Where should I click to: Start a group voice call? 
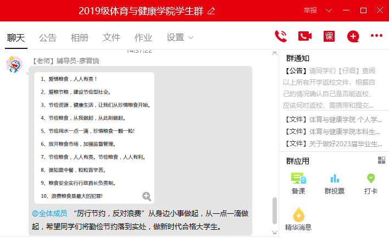(x=281, y=36)
